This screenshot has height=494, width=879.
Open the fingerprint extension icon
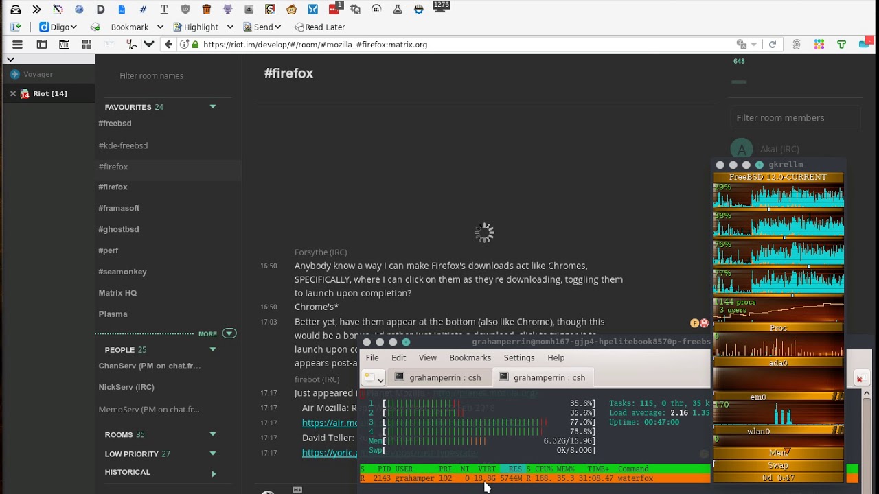797,45
